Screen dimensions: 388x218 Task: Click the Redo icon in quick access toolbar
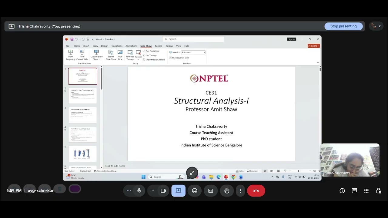[x=83, y=39]
